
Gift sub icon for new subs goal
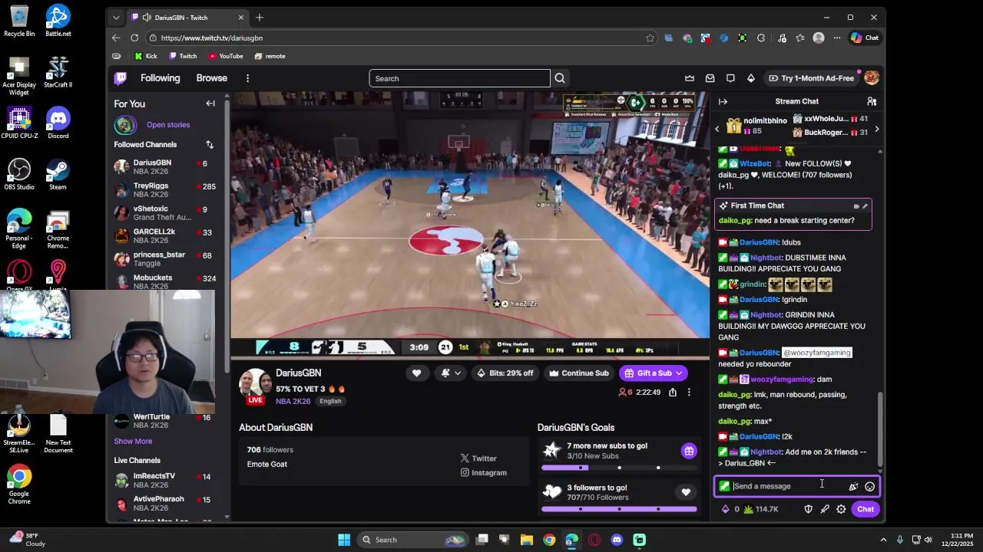click(689, 451)
